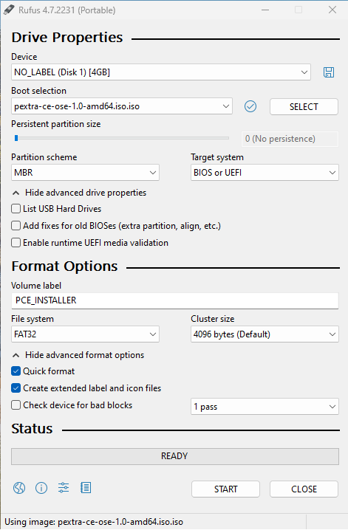Click the persistent partition size slider
The image size is (348, 530).
[122, 138]
